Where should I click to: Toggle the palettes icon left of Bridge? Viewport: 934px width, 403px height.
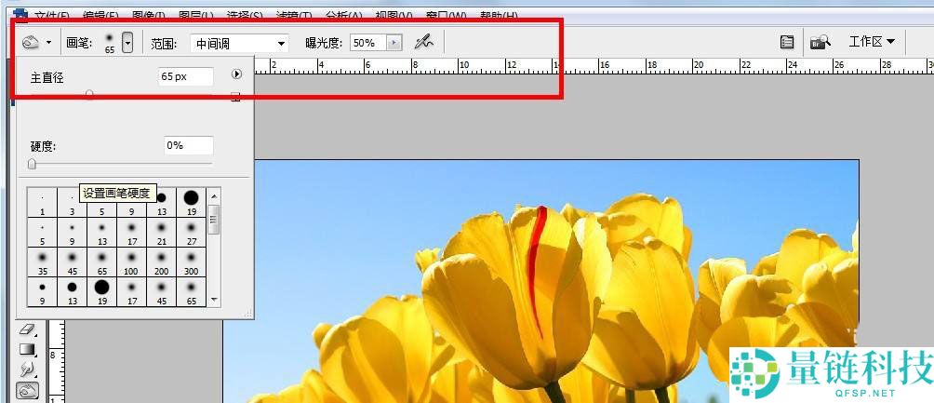pyautogui.click(x=787, y=42)
